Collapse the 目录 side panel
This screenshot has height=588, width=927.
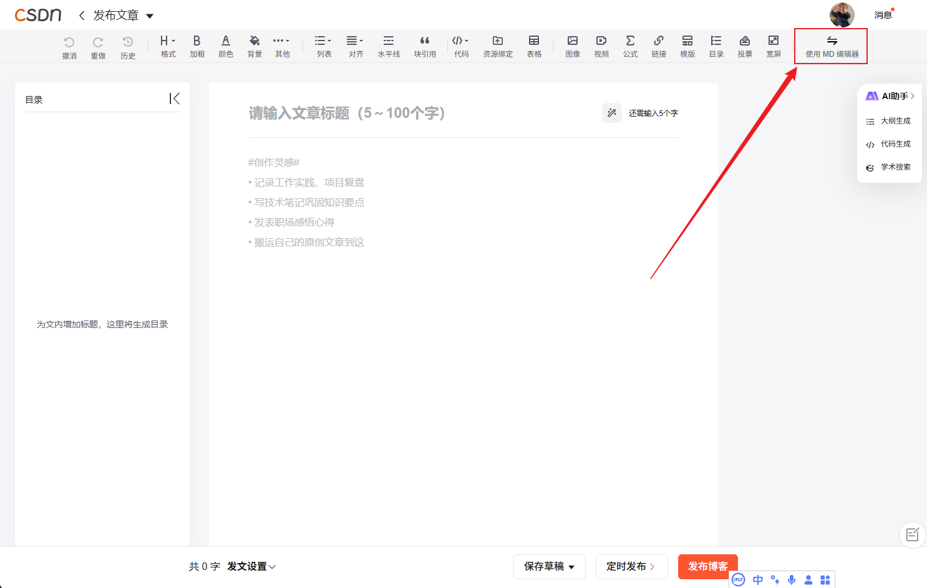(175, 99)
